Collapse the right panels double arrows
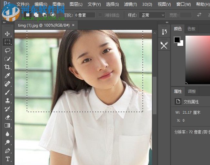Image resolution: width=210 pixels, height=165 pixels. pyautogui.click(x=167, y=22)
